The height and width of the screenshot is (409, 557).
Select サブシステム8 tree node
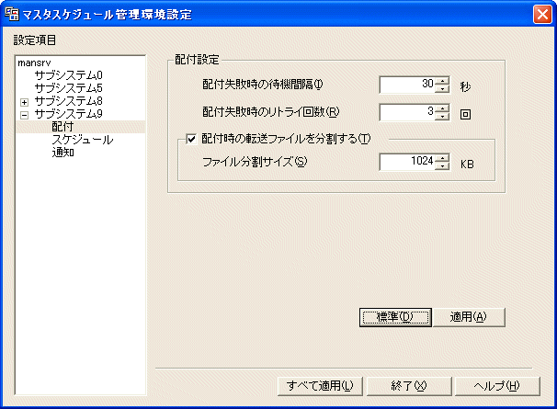pyautogui.click(x=68, y=101)
